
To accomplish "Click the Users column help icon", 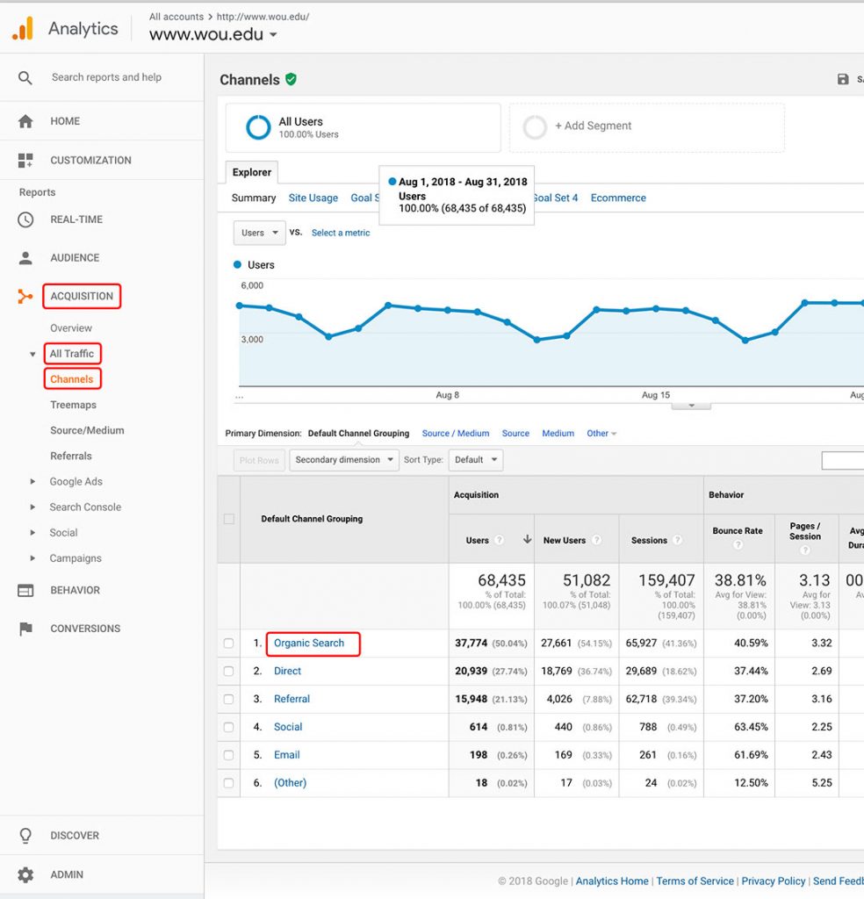I will 500,540.
